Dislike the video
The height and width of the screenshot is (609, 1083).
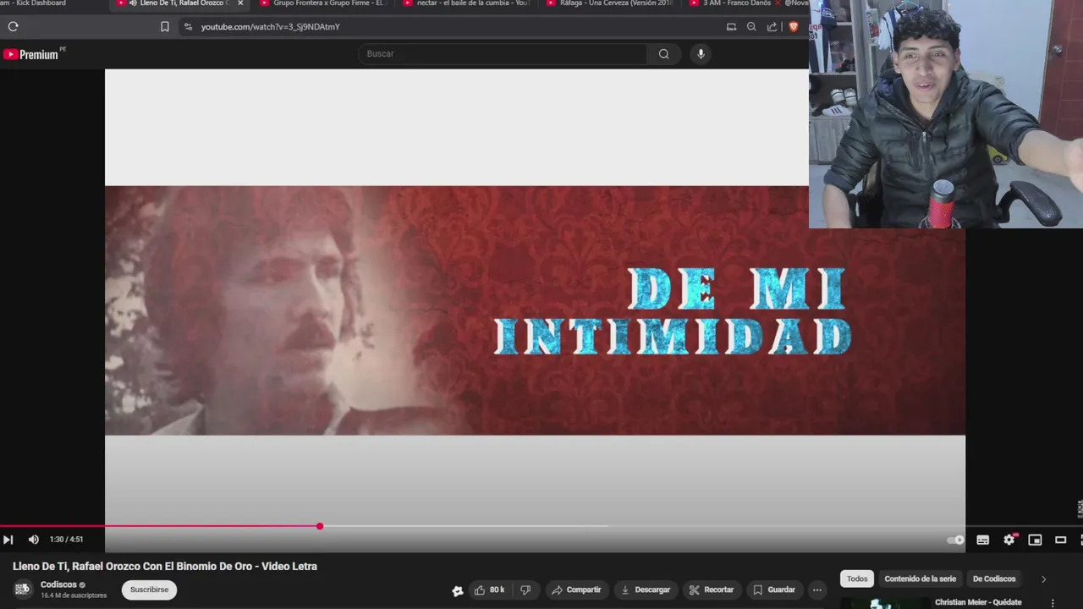tap(525, 590)
